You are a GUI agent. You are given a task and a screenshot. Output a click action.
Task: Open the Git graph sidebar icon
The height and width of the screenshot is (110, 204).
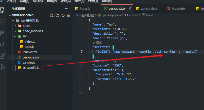coord(2,67)
